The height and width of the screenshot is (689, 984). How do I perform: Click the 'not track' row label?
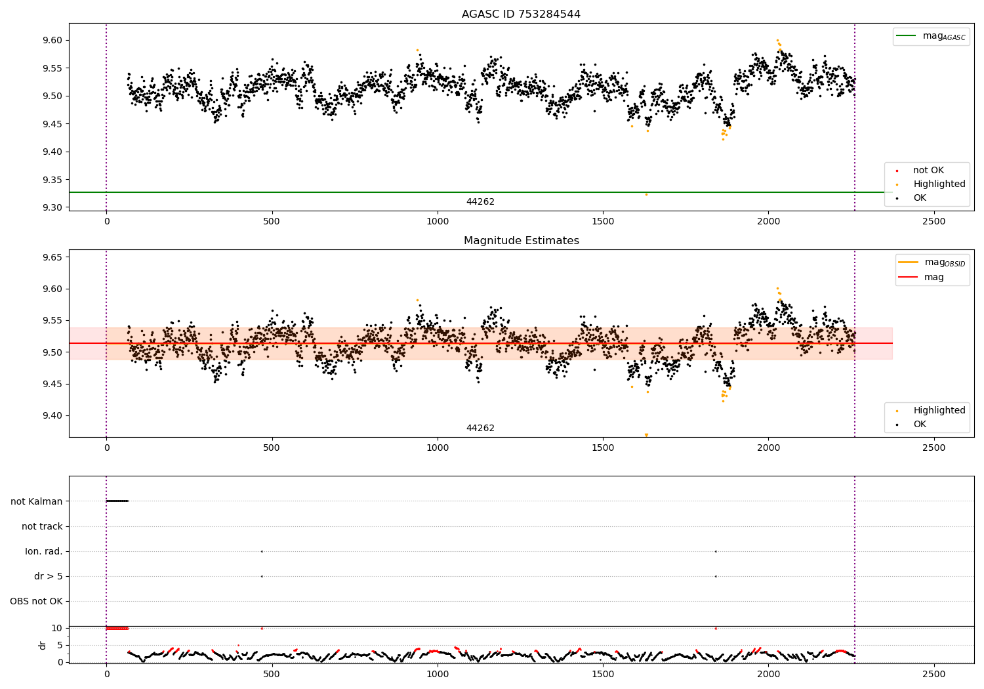pos(42,526)
